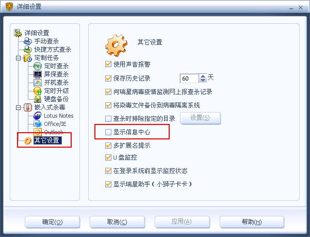Disable the 使用声音报警 checkbox
The height and width of the screenshot is (237, 310).
click(108, 64)
